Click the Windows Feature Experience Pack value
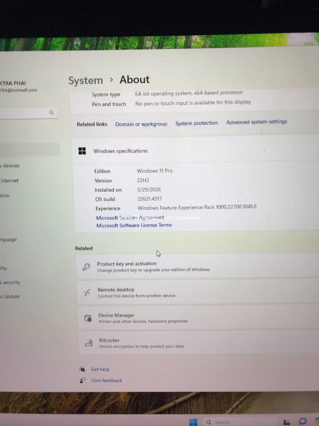 [x=197, y=207]
